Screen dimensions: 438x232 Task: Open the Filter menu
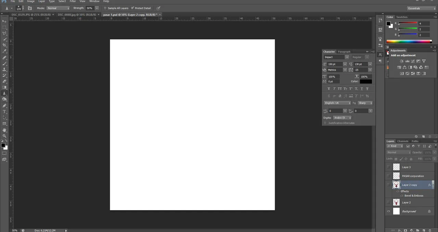(73, 1)
